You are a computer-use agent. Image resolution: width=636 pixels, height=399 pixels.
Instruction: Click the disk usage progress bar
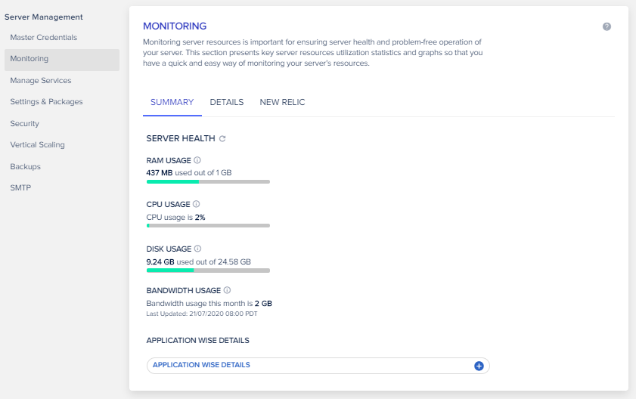(x=208, y=271)
